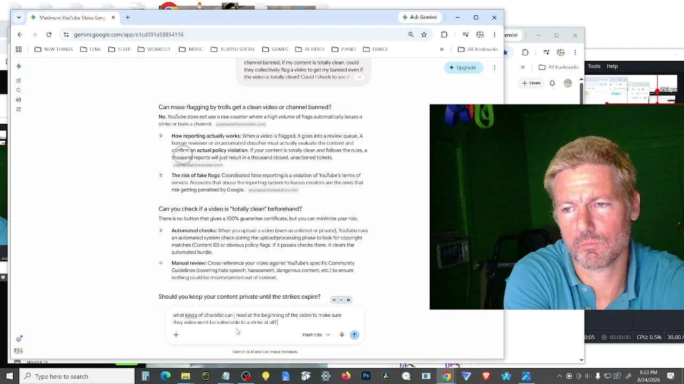Open the GAMES bookmark folder

pyautogui.click(x=275, y=49)
